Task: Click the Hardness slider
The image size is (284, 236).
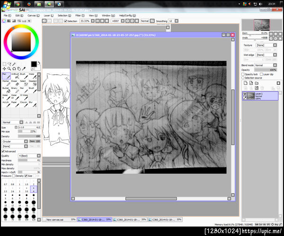Action: 29,160
